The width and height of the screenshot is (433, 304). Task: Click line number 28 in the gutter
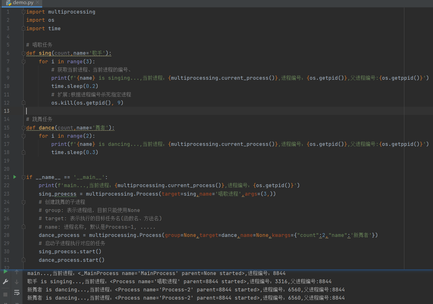(x=7, y=235)
